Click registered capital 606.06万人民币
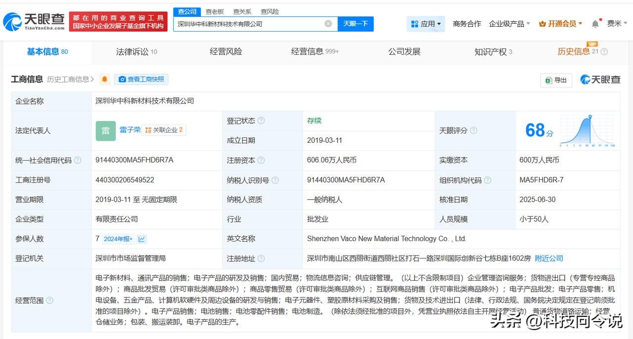 pos(332,160)
